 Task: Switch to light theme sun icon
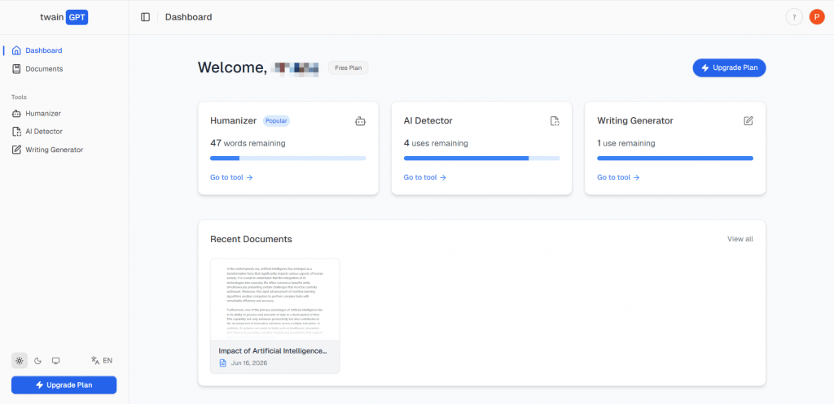point(20,361)
